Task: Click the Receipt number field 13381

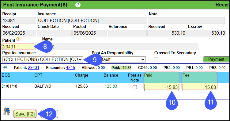Action: pos(19,21)
